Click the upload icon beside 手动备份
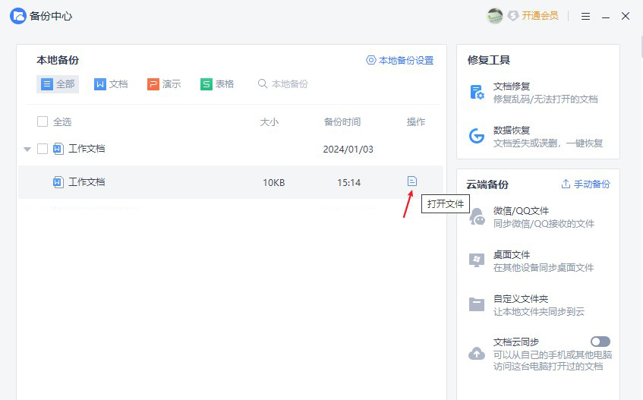643x400 pixels. tap(566, 184)
